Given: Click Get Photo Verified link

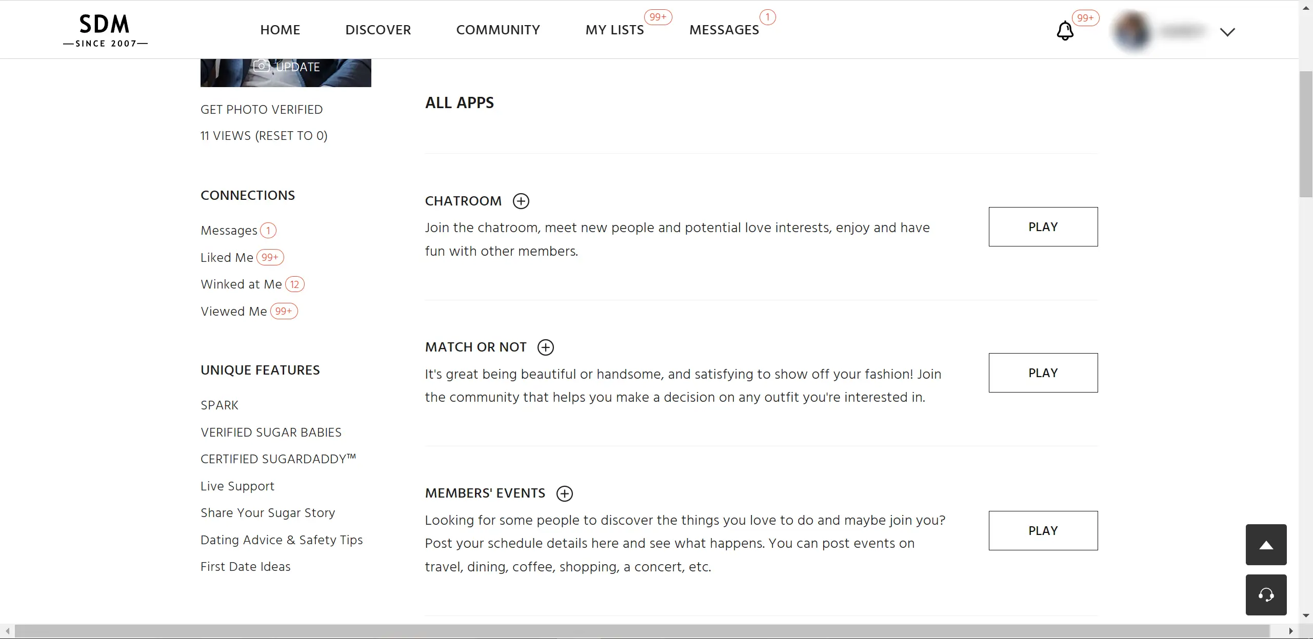Looking at the screenshot, I should click(x=262, y=110).
